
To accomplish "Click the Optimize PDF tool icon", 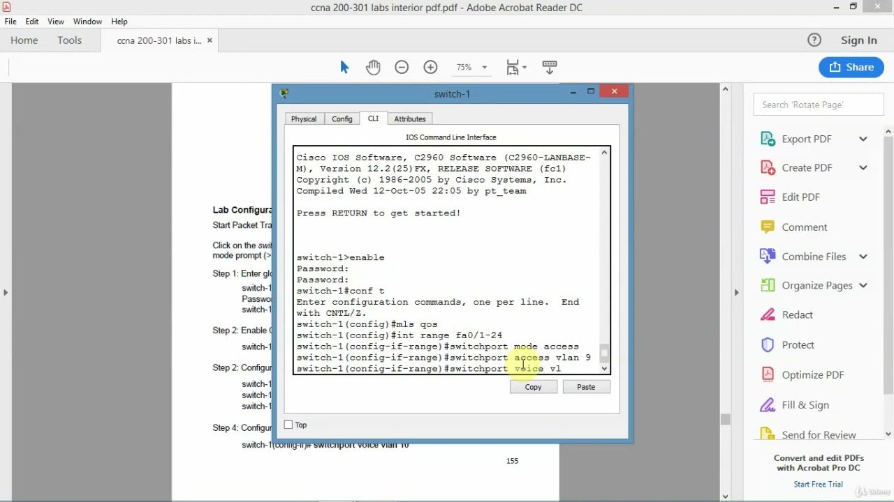I will pos(768,374).
